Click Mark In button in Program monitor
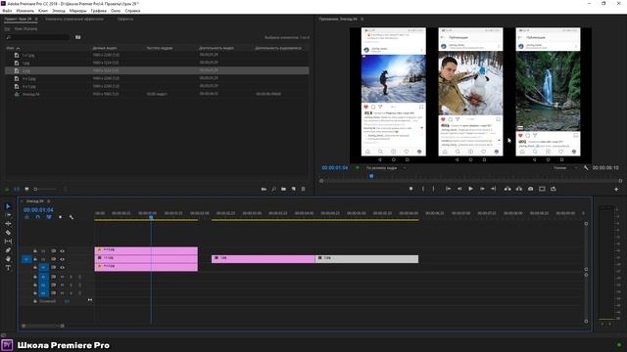Screen dimensions: 627x352 pyautogui.click(x=423, y=189)
